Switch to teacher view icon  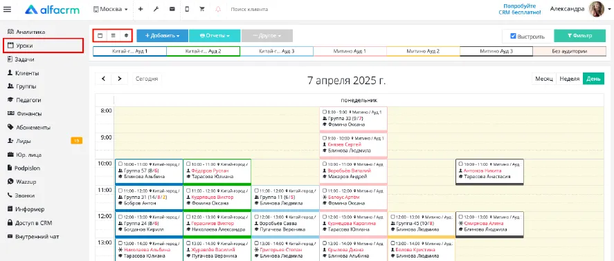pyautogui.click(x=126, y=35)
